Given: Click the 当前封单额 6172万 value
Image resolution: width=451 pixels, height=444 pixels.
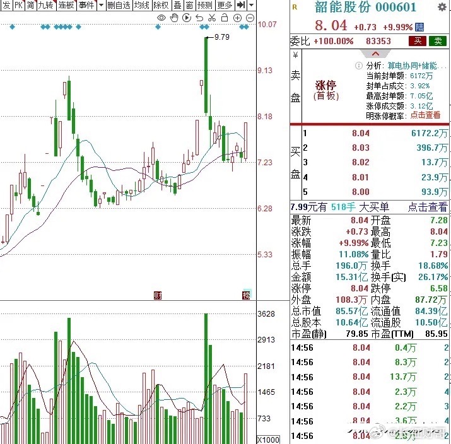Looking at the screenshot, I should coord(421,76).
